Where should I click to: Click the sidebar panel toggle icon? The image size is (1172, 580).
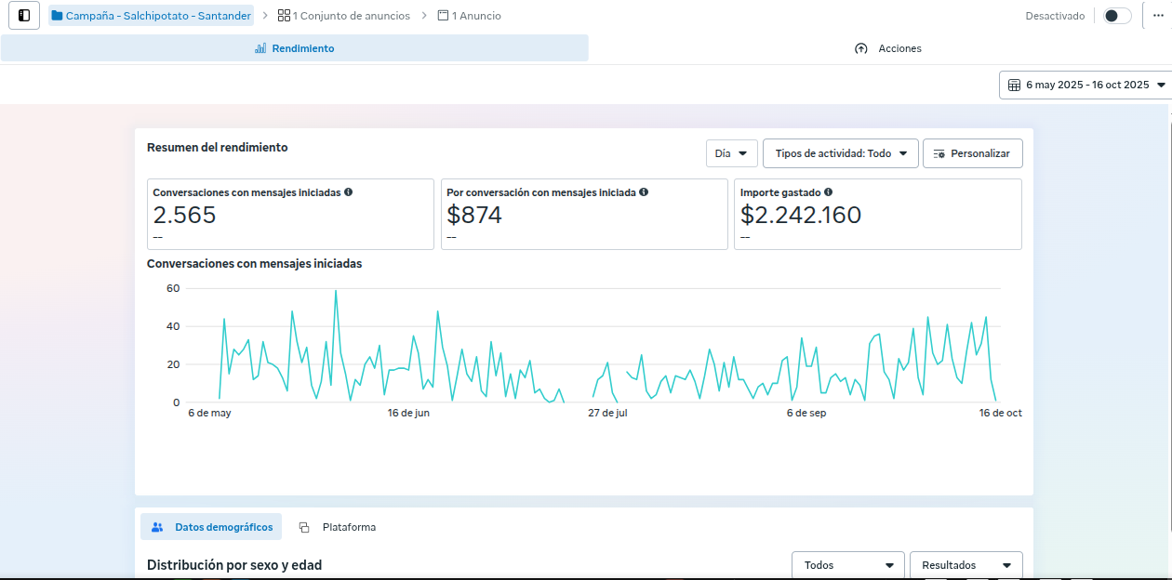(x=24, y=16)
